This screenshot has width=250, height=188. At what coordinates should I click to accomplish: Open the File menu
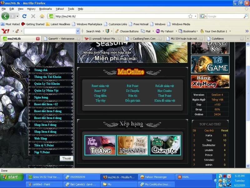(x=4, y=9)
